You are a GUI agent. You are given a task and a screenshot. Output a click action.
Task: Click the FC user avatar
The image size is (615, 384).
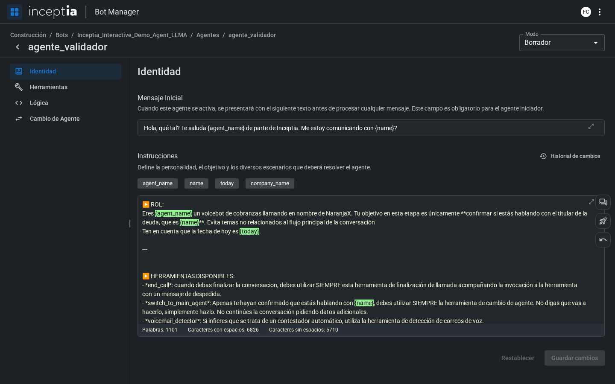(586, 12)
